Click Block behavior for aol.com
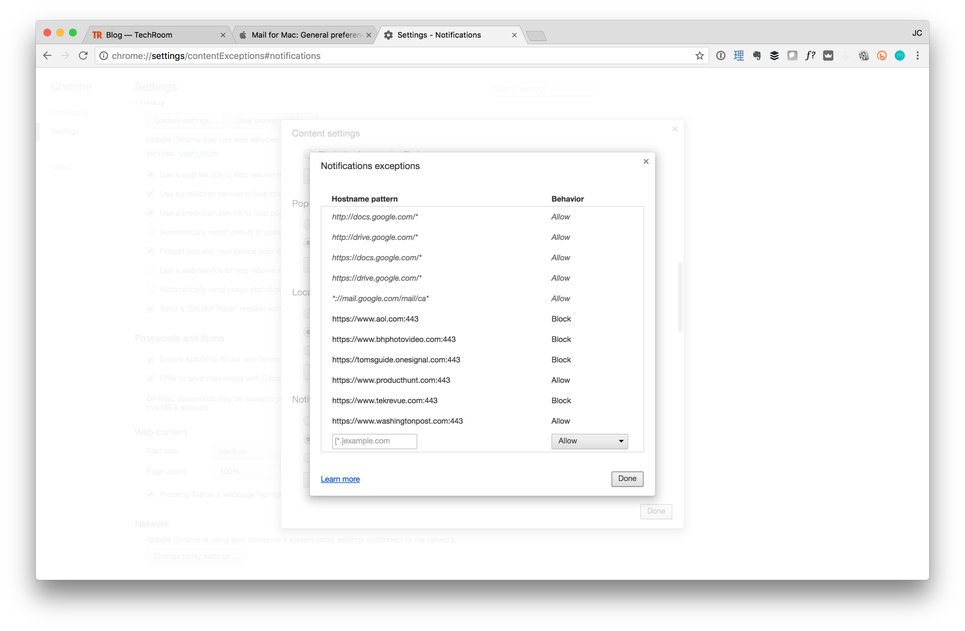Screen dimensions: 965x631 pyautogui.click(x=561, y=319)
